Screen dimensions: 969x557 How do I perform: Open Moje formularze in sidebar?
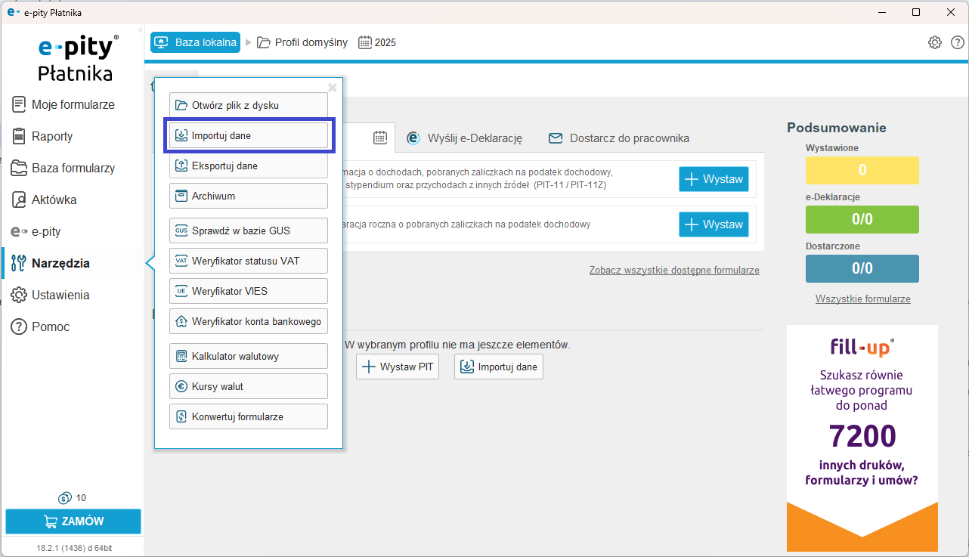tap(73, 104)
